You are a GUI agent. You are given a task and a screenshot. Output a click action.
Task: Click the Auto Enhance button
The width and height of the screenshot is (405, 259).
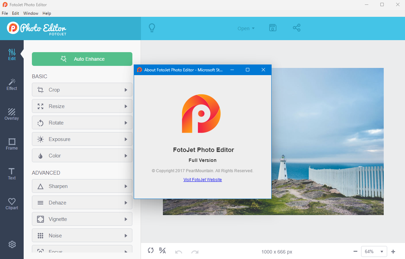click(x=82, y=59)
